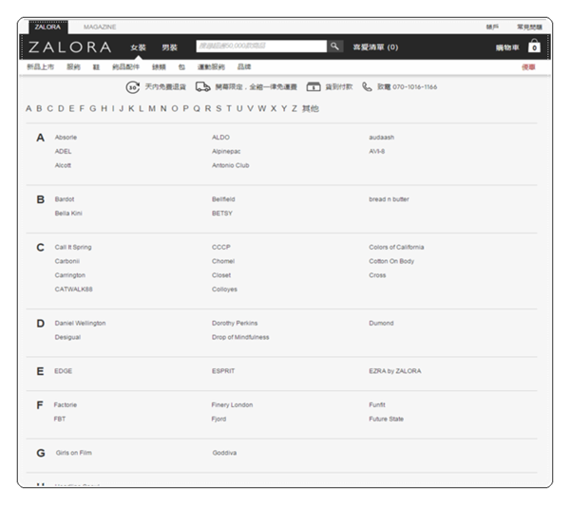Open the EZRA by ZALORA brand
Screen dimensions: 570x505
click(x=395, y=371)
